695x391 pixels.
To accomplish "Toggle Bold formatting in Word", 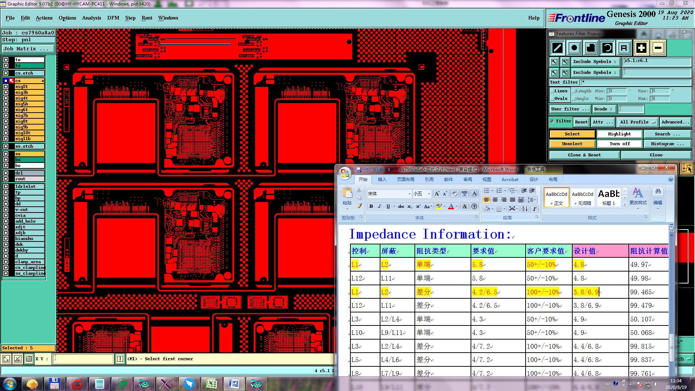I will 371,206.
